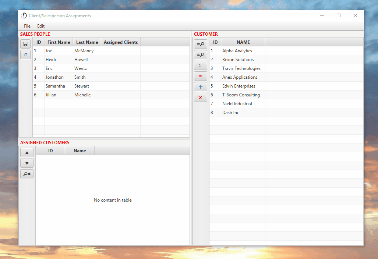Click the refresh icon below the save button
Screen dimensions: 378x259
pyautogui.click(x=25, y=55)
